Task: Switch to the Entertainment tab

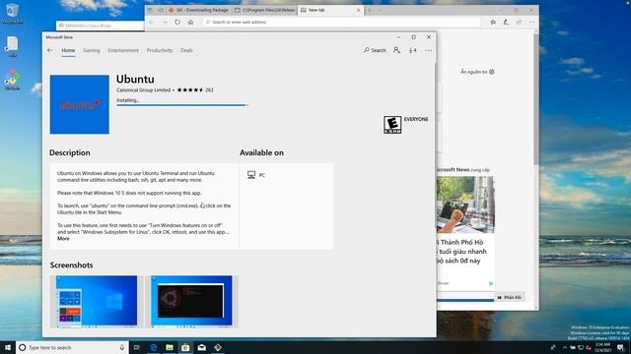Action: point(123,50)
